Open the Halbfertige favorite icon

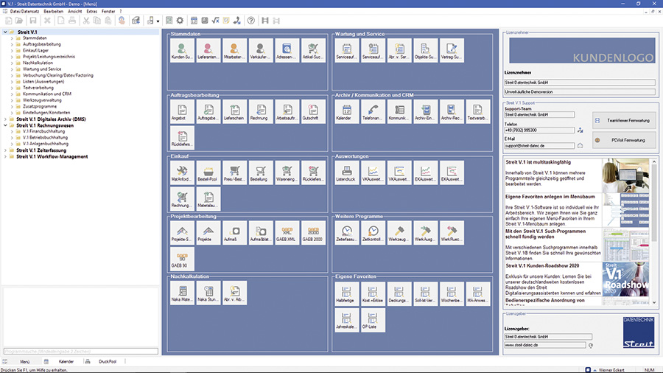[x=347, y=293]
